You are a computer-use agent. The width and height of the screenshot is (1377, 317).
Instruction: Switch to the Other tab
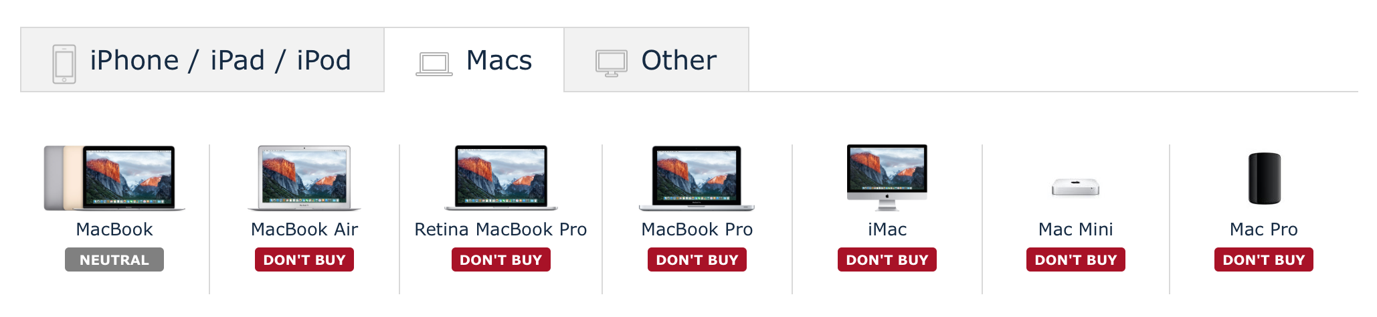(x=656, y=60)
